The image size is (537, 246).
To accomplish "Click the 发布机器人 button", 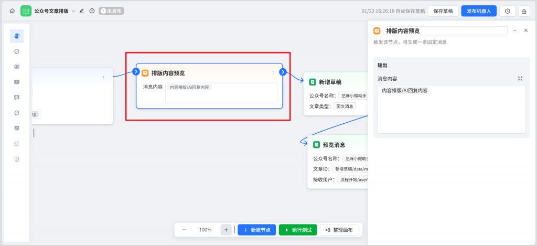I will [479, 11].
